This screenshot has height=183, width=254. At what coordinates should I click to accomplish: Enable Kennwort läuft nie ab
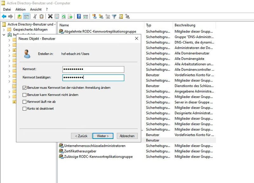pyautogui.click(x=25, y=101)
